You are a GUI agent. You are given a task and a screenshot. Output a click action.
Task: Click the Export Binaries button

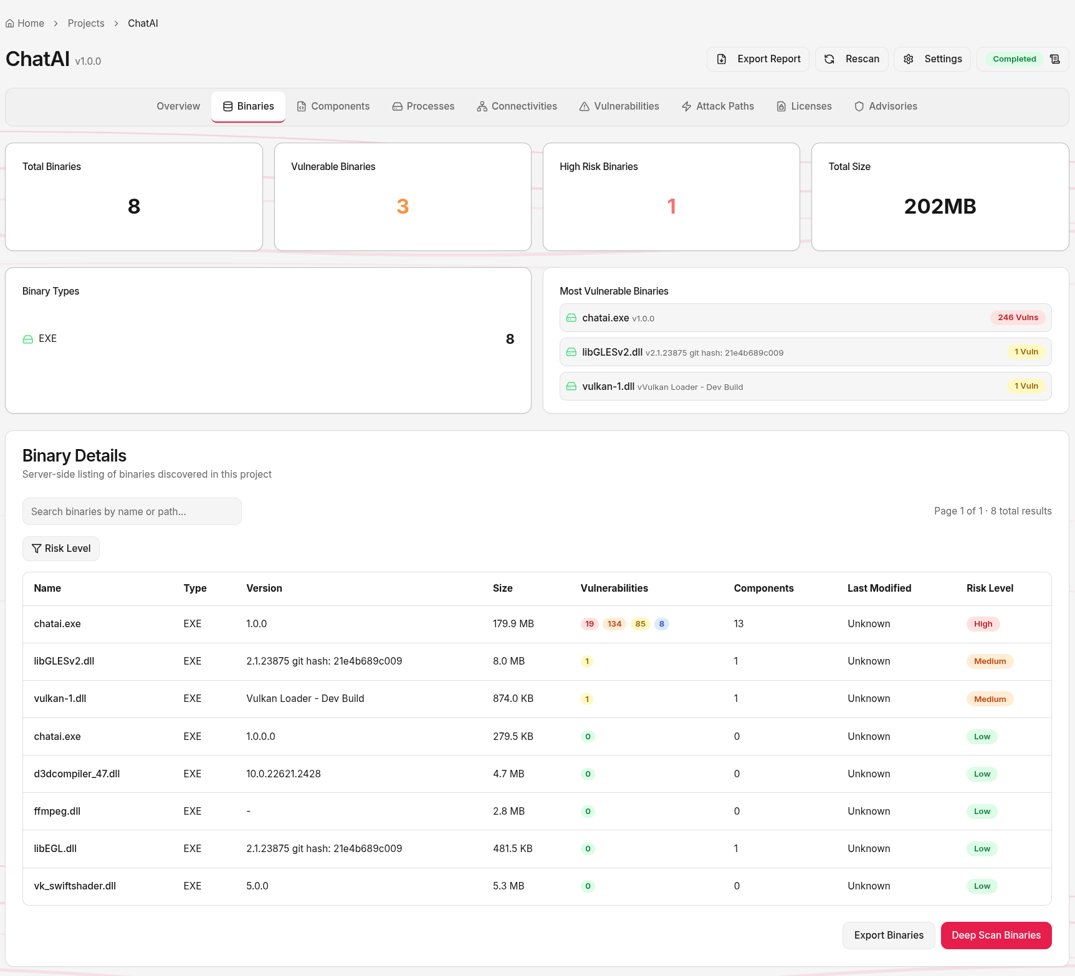(x=889, y=936)
